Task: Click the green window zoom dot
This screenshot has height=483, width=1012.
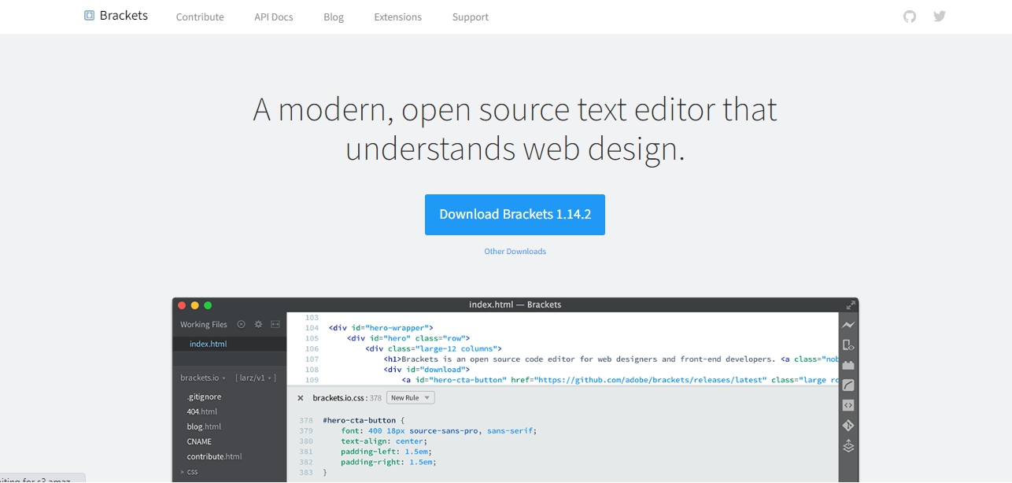Action: (x=208, y=305)
